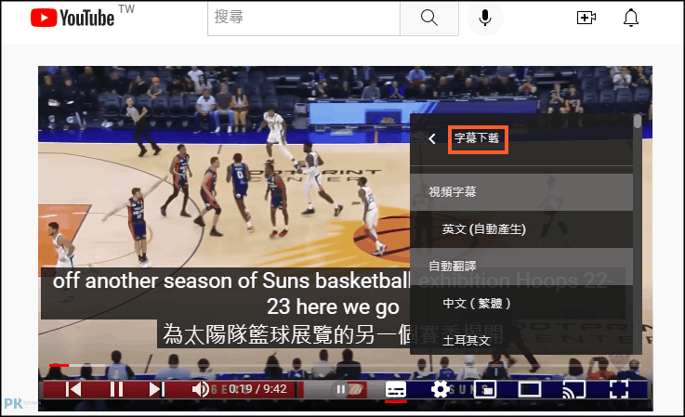Select 中文（繁體）translation option
This screenshot has height=417, width=685.
click(521, 303)
